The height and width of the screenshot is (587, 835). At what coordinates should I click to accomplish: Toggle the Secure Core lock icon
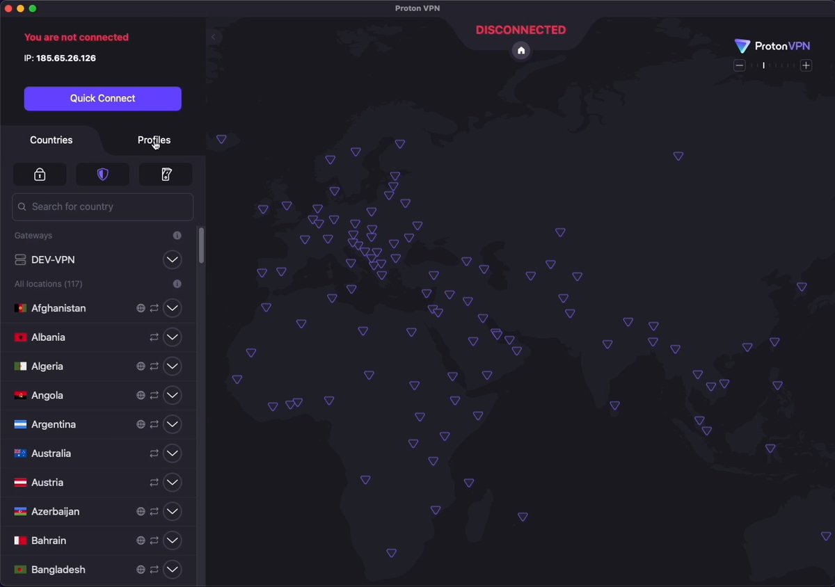click(40, 175)
